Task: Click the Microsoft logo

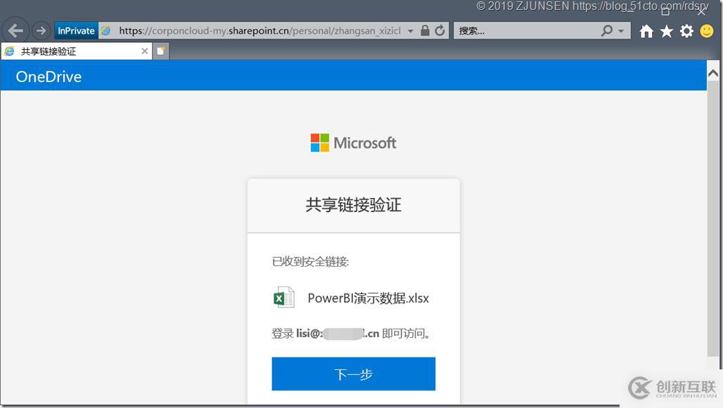Action: [353, 143]
